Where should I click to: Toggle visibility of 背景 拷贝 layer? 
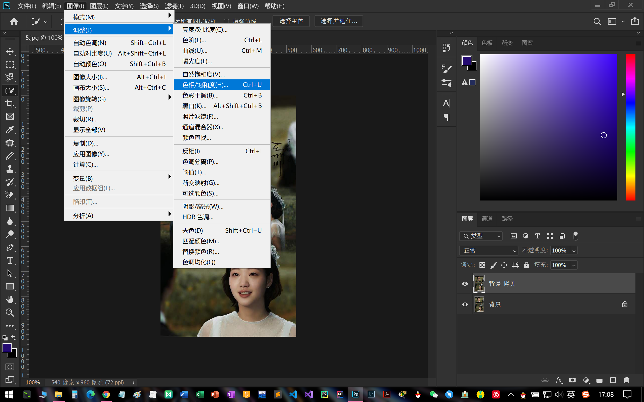pyautogui.click(x=465, y=283)
